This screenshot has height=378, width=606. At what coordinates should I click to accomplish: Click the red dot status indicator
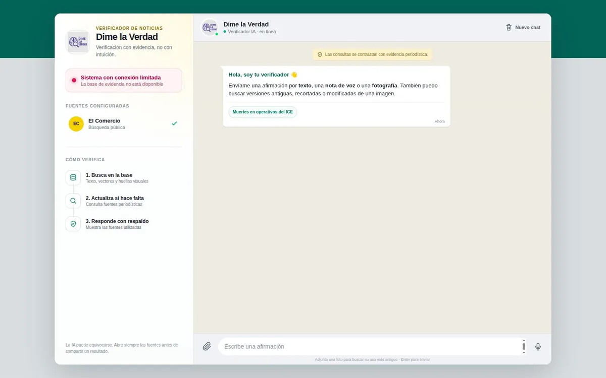click(x=74, y=80)
